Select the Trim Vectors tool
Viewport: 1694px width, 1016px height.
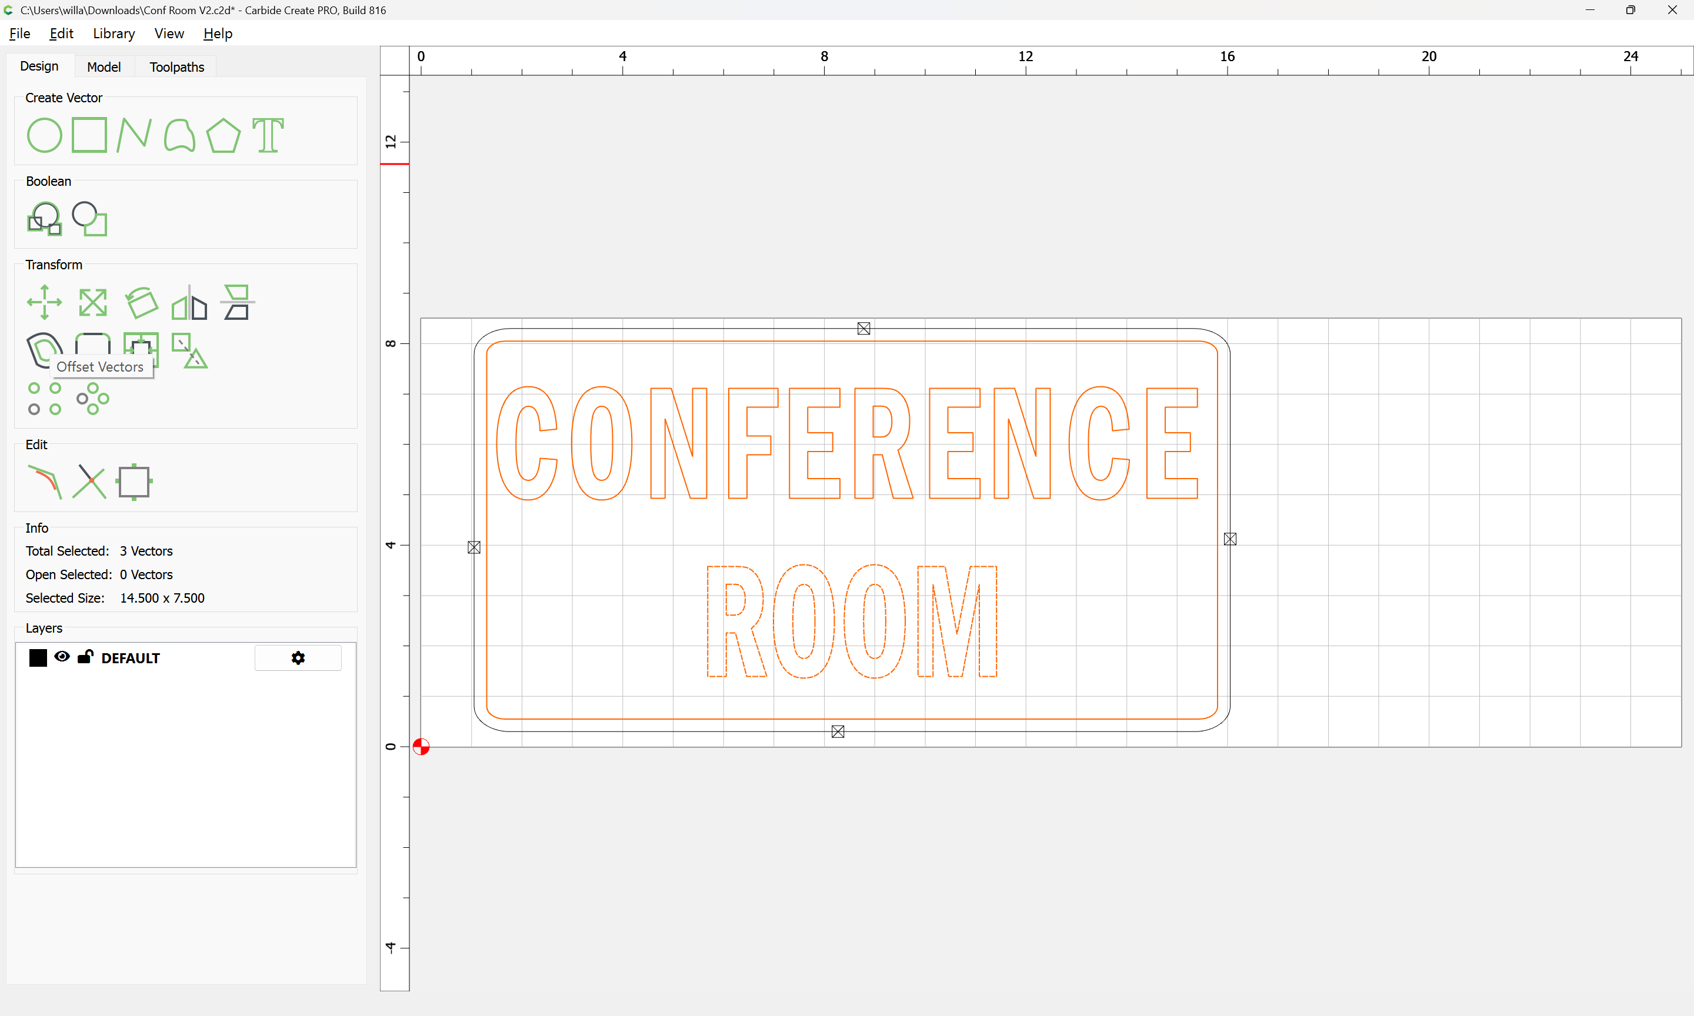coord(89,482)
